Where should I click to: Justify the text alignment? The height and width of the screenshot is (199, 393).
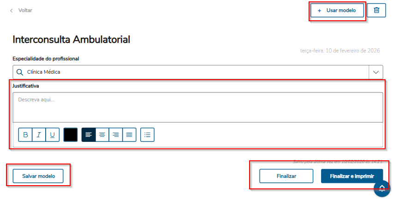tap(130, 135)
